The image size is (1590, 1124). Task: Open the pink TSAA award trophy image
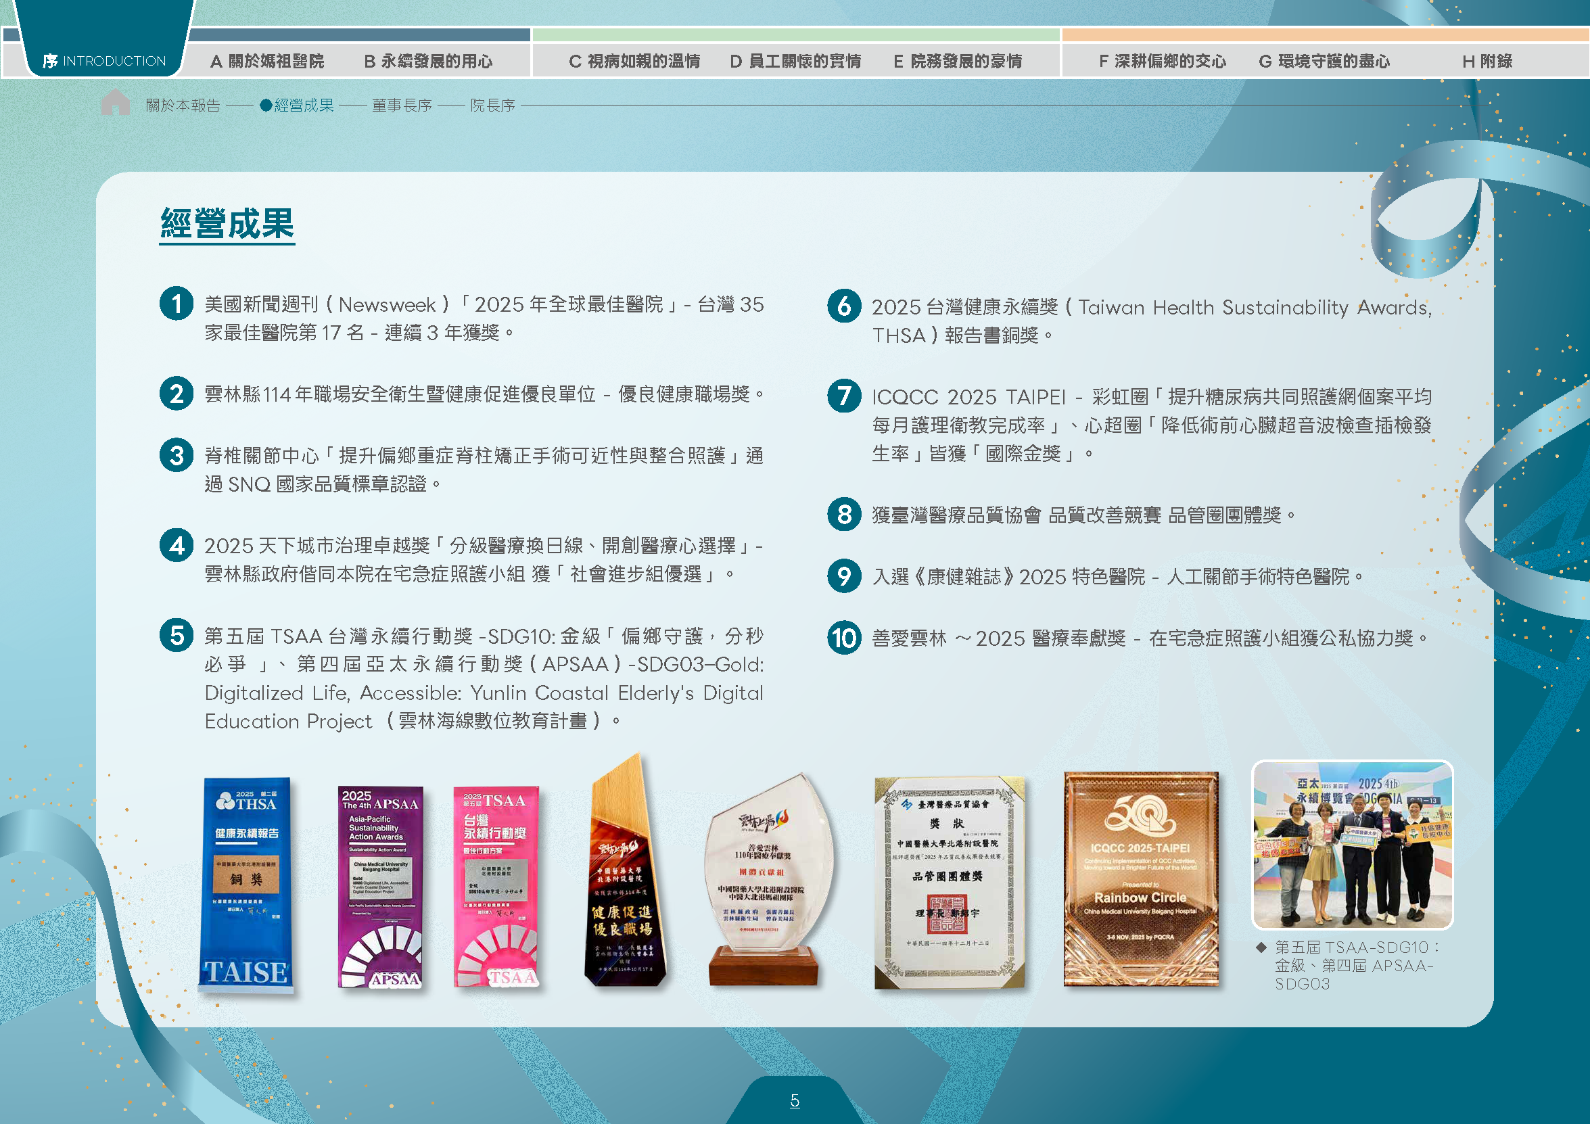point(496,887)
